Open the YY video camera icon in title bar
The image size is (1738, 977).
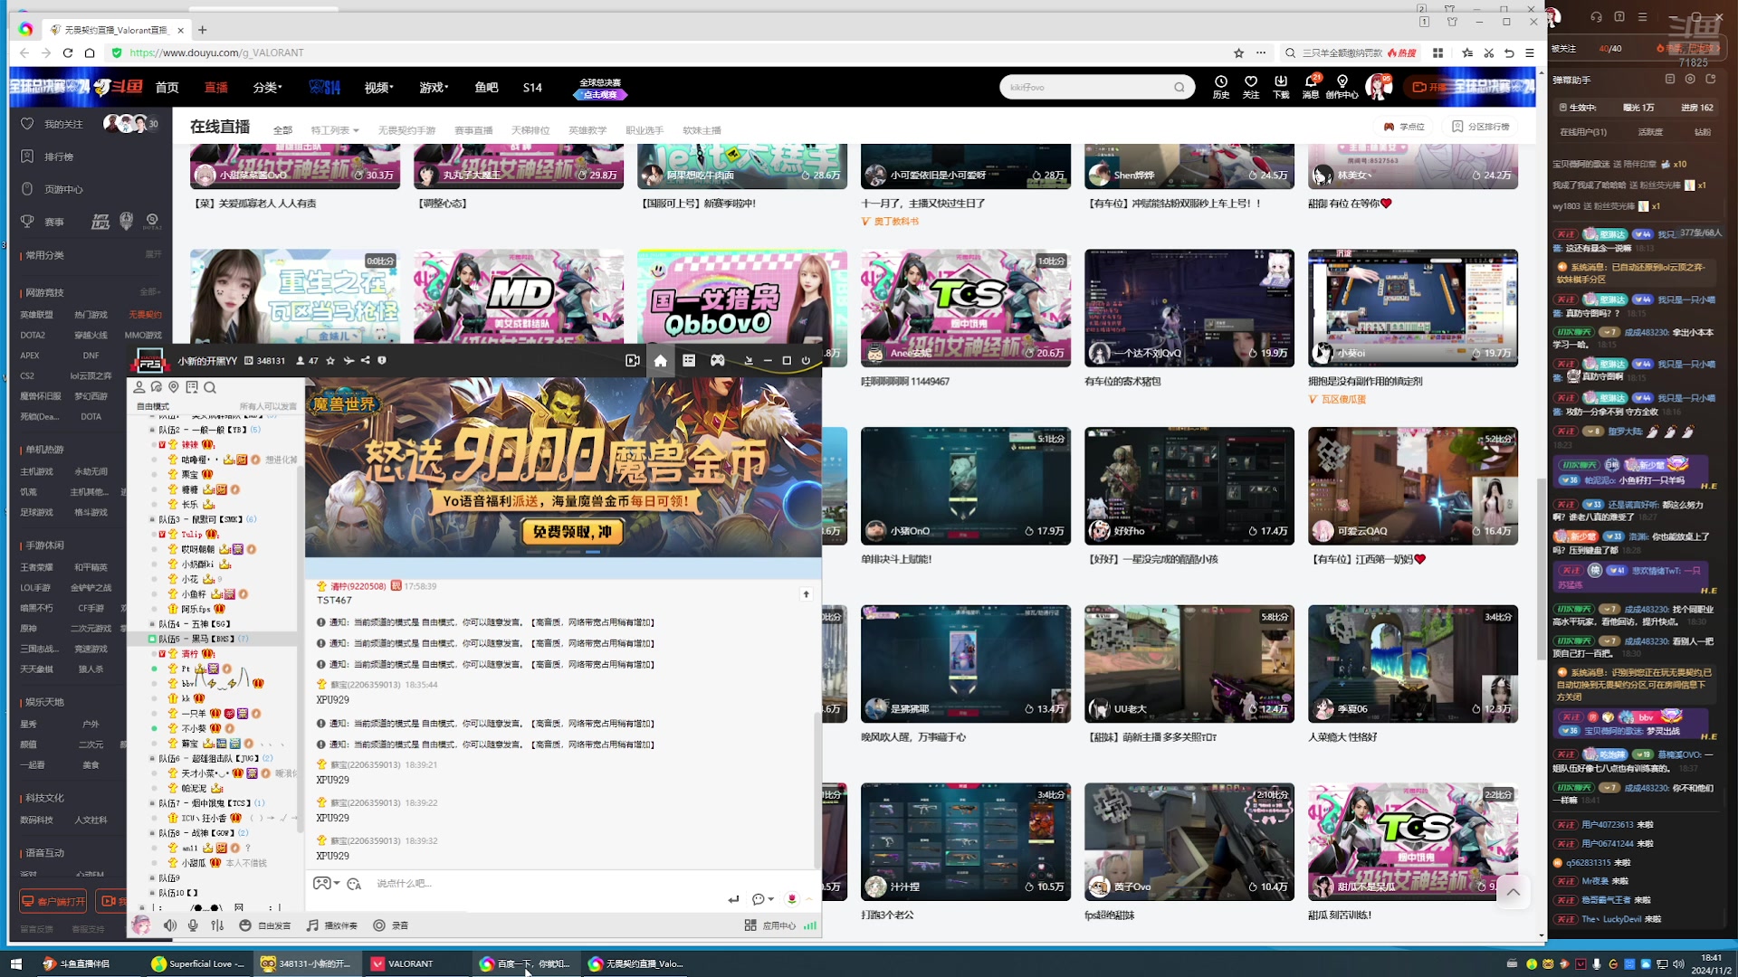click(x=633, y=361)
